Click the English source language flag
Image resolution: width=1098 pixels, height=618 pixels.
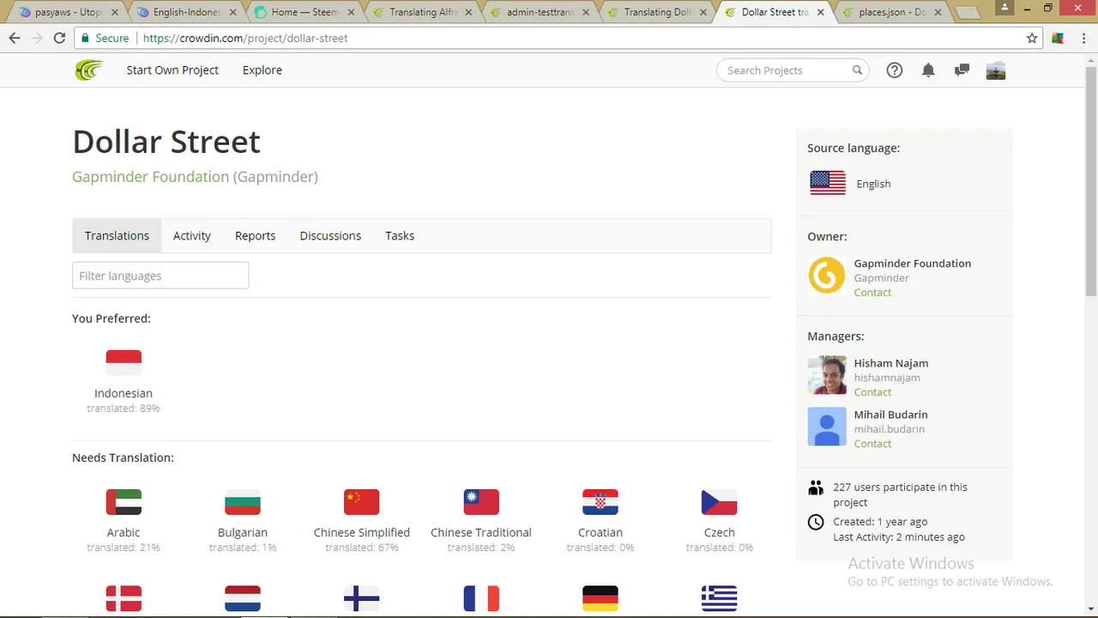tap(828, 183)
